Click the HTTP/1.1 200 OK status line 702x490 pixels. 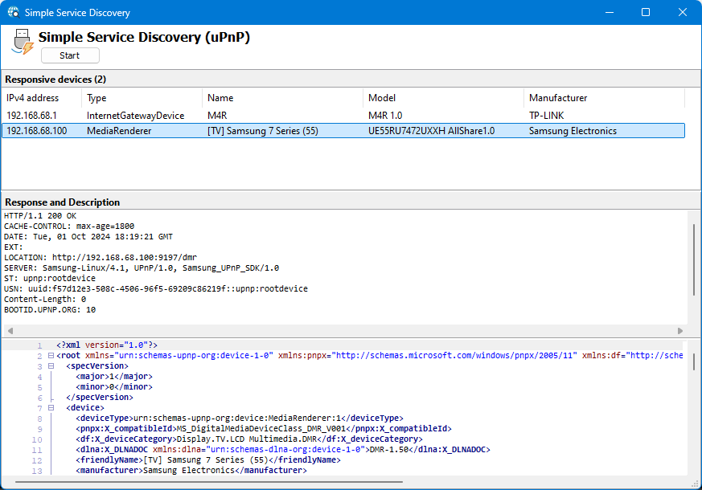click(40, 215)
